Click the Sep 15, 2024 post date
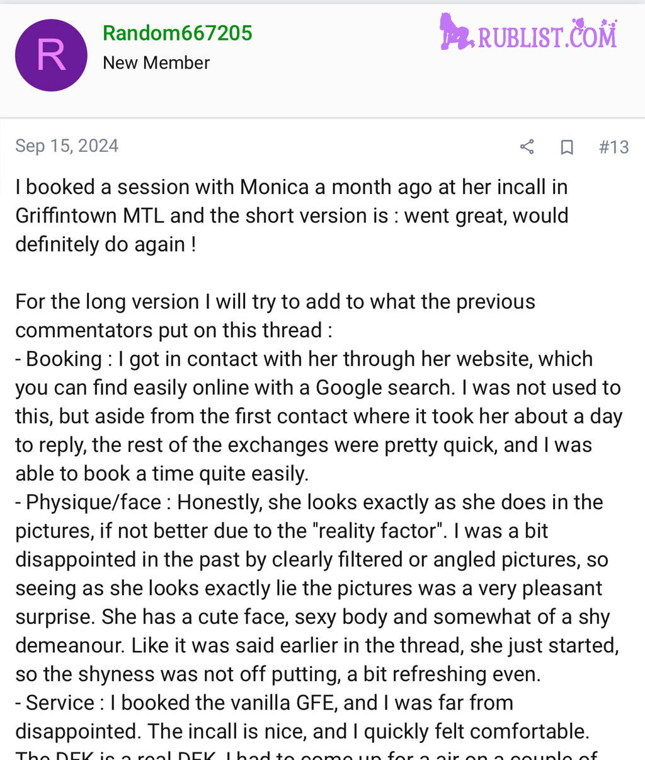 [67, 146]
